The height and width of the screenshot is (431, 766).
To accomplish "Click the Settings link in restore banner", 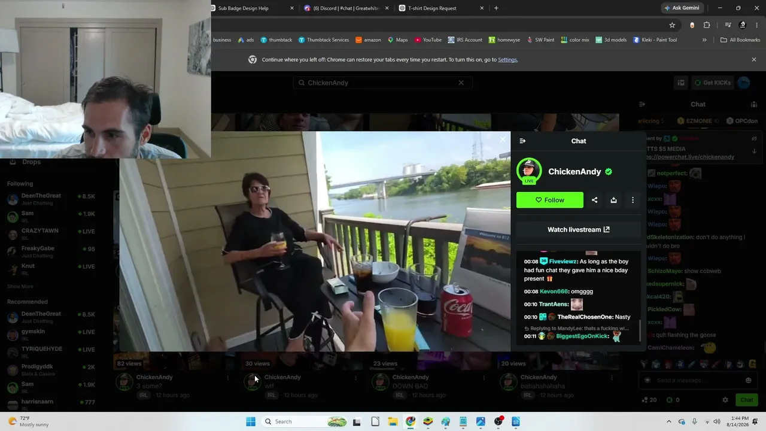I will [507, 60].
